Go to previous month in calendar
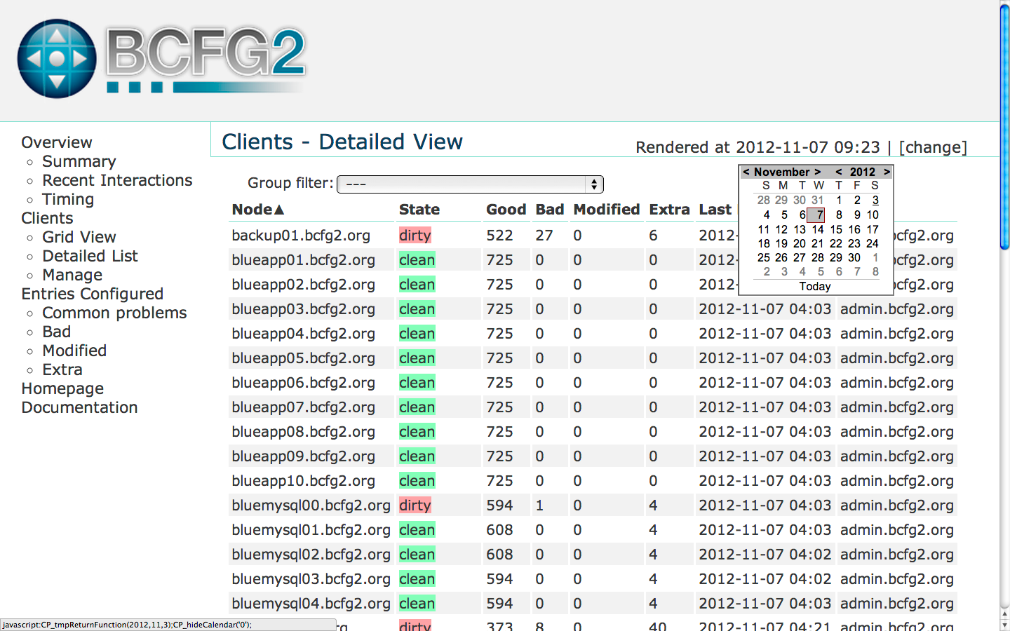 [x=746, y=172]
